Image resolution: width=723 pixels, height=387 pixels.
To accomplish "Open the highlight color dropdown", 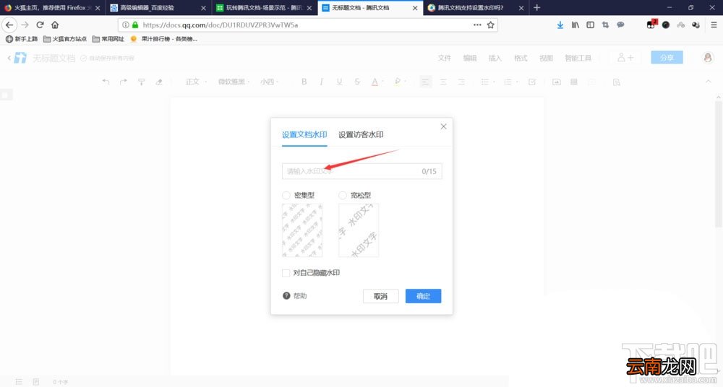I will (x=400, y=82).
